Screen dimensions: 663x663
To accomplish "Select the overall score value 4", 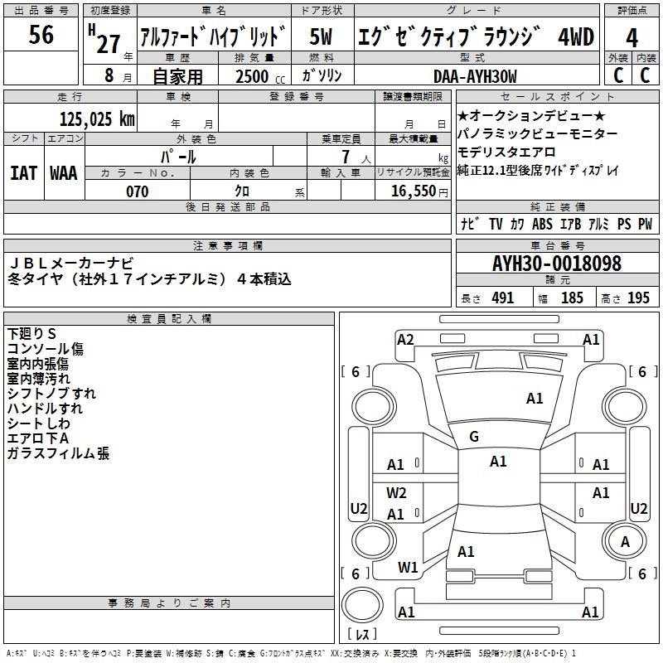I will (x=632, y=36).
